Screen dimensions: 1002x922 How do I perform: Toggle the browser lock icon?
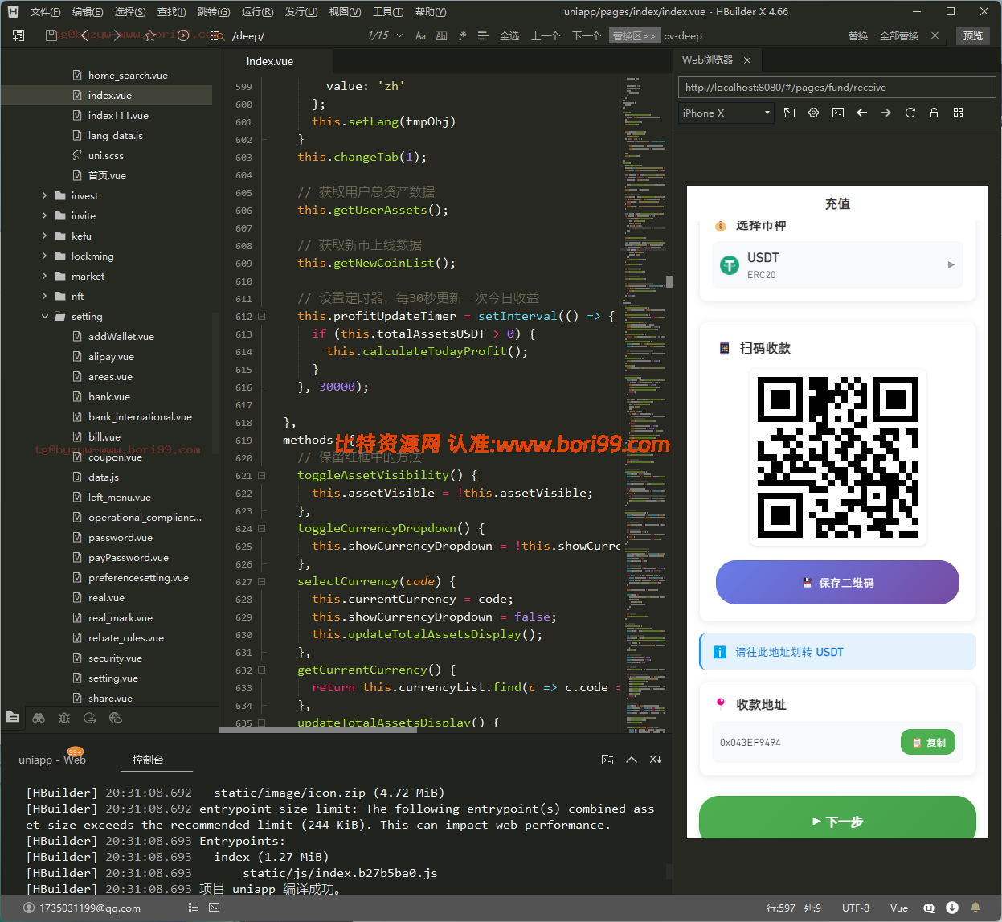coord(934,113)
